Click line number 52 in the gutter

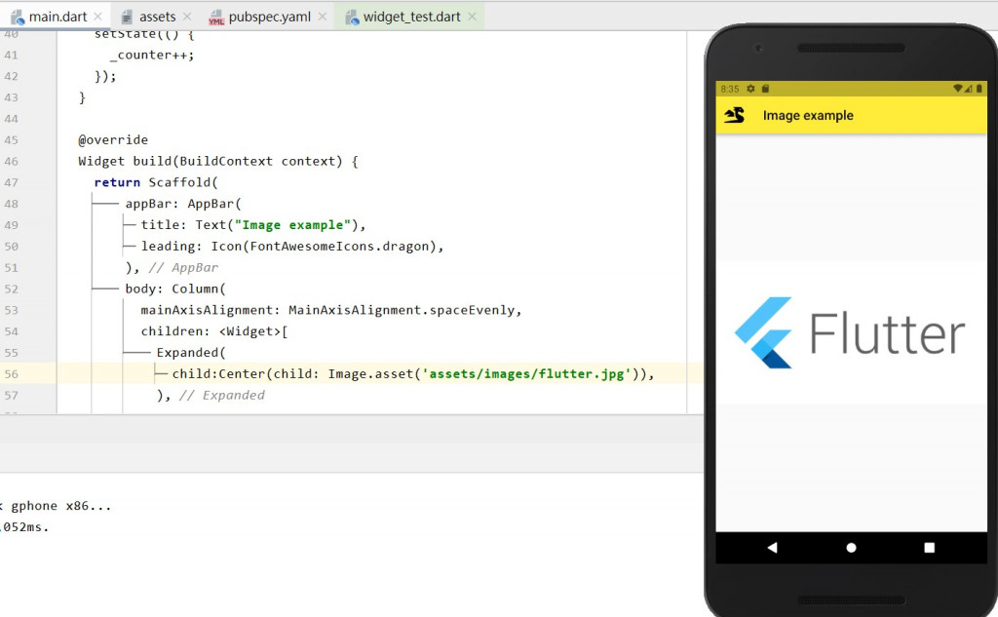pyautogui.click(x=12, y=289)
